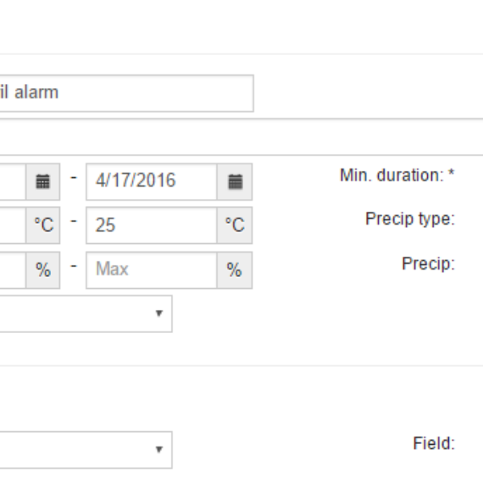Click the Min. duration label
Image resolution: width=483 pixels, height=483 pixels.
pyautogui.click(x=391, y=175)
